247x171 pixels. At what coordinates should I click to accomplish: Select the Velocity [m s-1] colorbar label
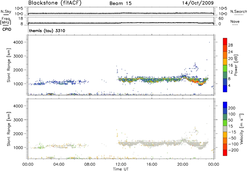click(241, 129)
